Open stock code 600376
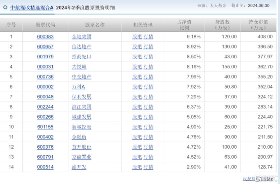The height and width of the screenshot is (184, 280). click(45, 147)
